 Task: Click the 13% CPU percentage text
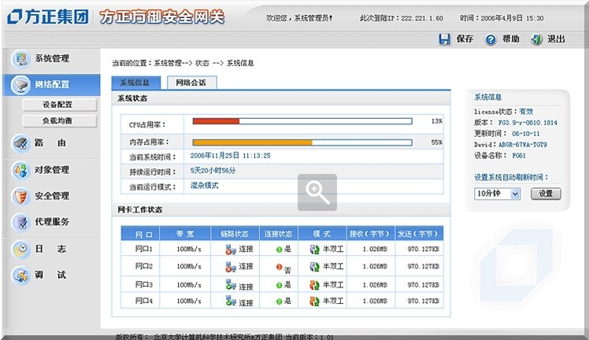pos(437,121)
